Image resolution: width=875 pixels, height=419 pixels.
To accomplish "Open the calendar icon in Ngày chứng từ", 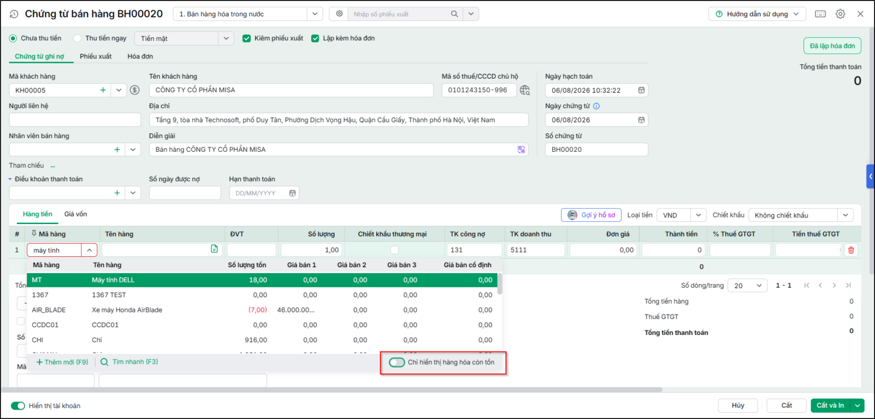I will coord(641,120).
